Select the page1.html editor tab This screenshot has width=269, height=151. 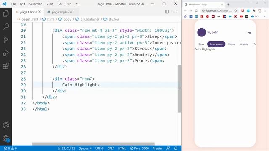(28, 12)
